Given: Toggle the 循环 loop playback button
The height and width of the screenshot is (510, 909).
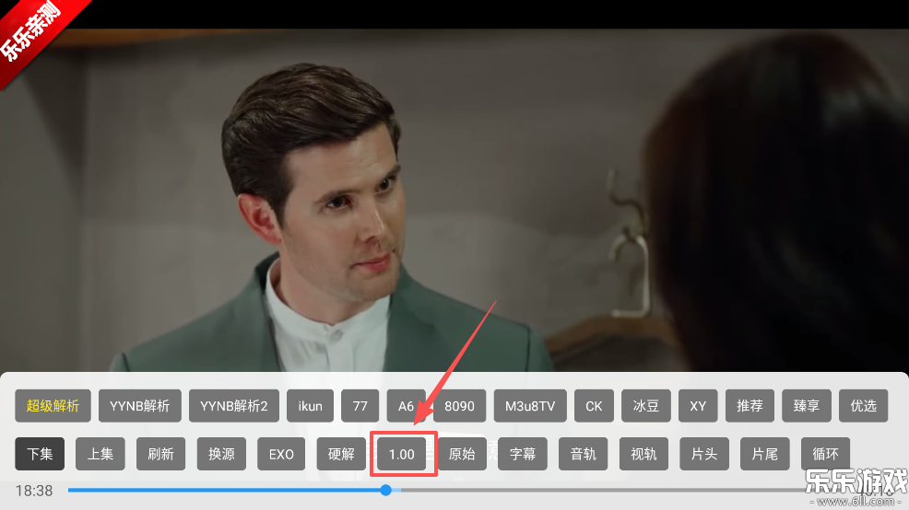Looking at the screenshot, I should coord(825,454).
